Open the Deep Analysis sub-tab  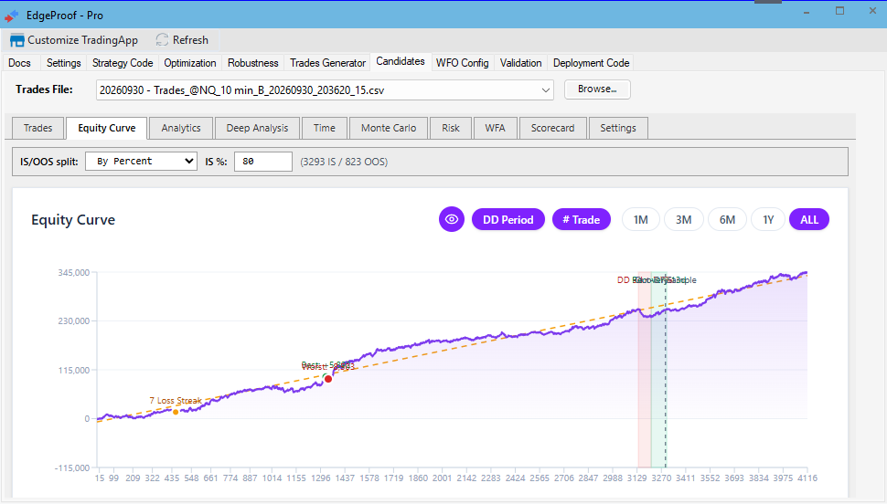[257, 128]
